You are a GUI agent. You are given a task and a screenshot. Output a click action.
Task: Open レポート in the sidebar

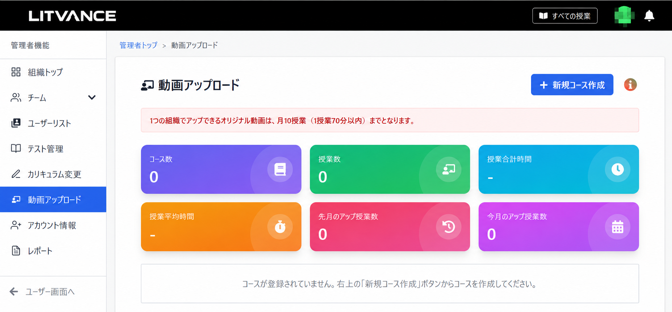53,251
